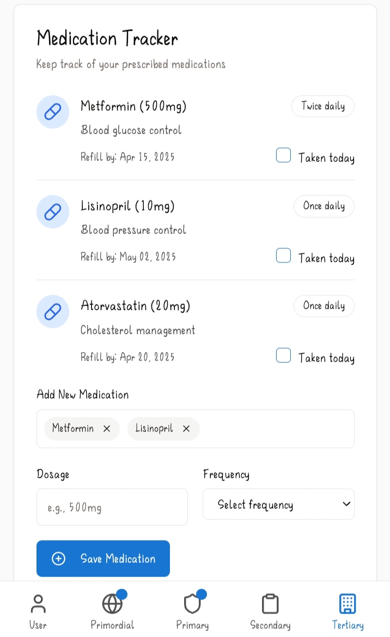Click the Lisinopril pill icon
This screenshot has width=390, height=637.
[x=53, y=212]
